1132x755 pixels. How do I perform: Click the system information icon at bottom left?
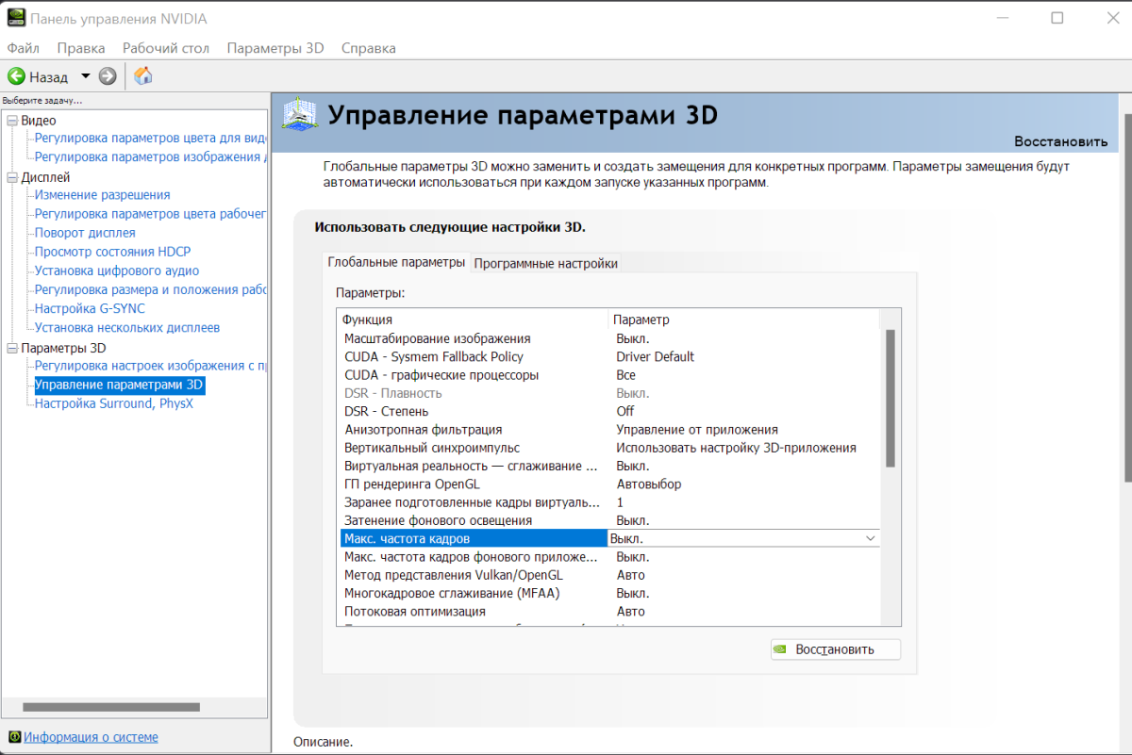13,737
